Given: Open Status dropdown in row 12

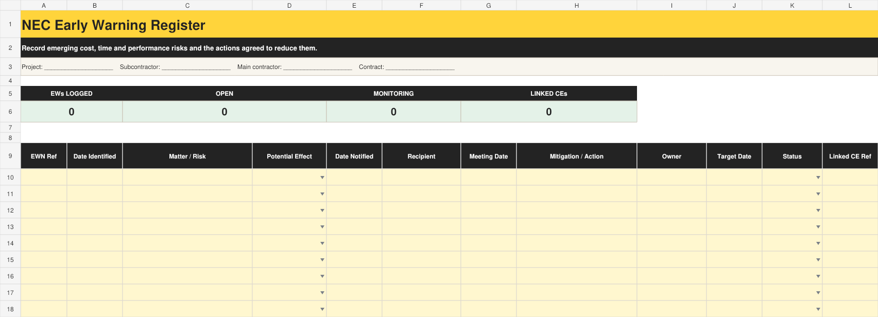Looking at the screenshot, I should click(818, 210).
